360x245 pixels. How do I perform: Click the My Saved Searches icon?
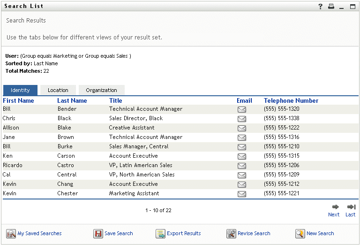11,234
